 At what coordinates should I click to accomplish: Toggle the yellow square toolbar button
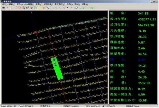pyautogui.click(x=40, y=8)
